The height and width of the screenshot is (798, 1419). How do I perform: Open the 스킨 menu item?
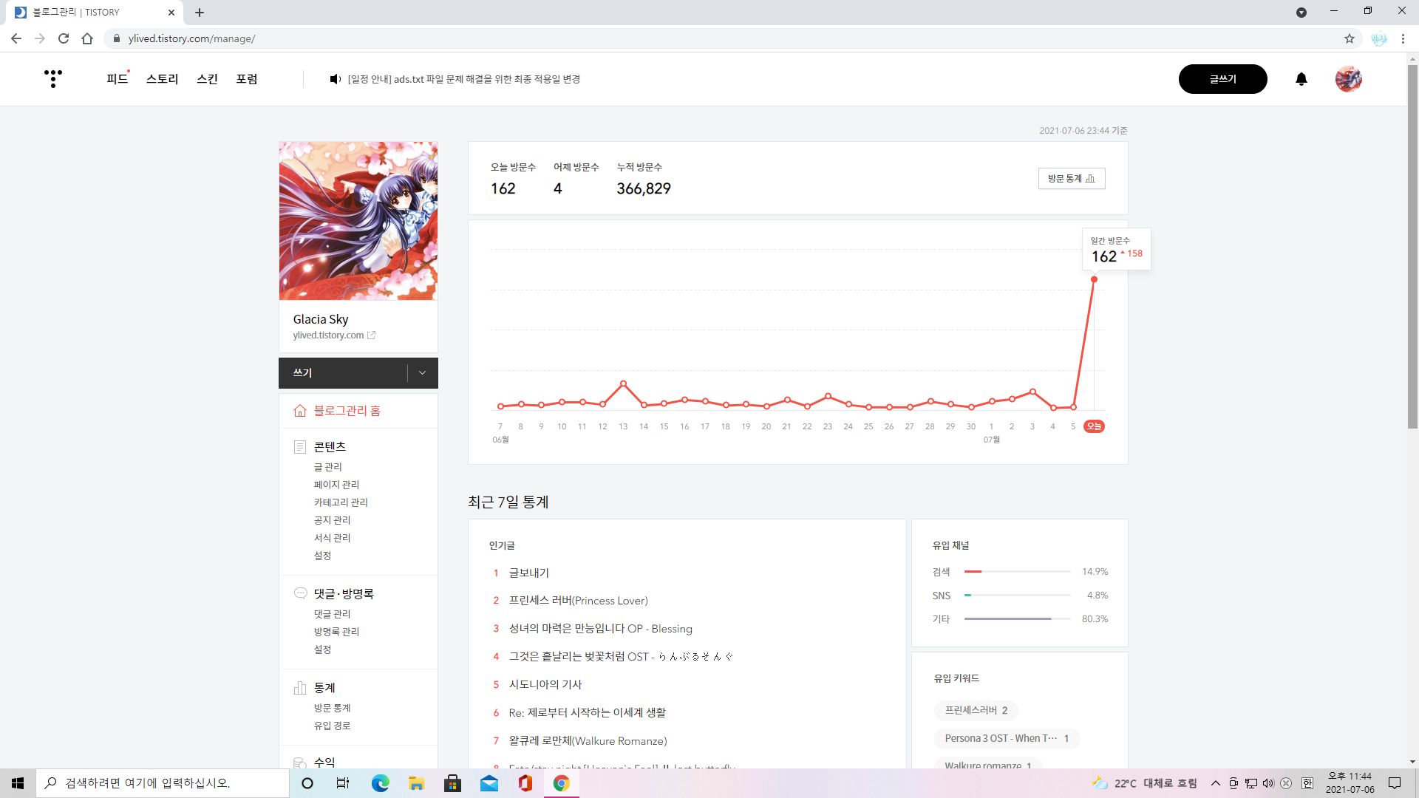(207, 79)
